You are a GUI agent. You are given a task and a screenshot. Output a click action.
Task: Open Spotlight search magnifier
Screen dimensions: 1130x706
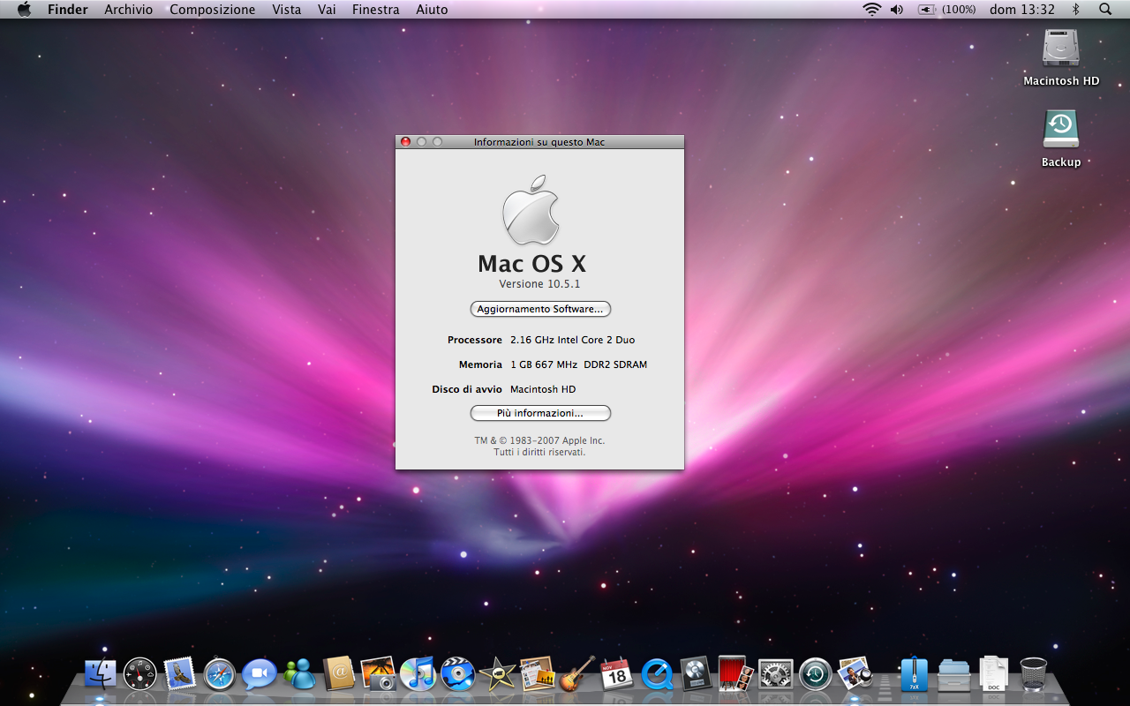(x=1105, y=10)
